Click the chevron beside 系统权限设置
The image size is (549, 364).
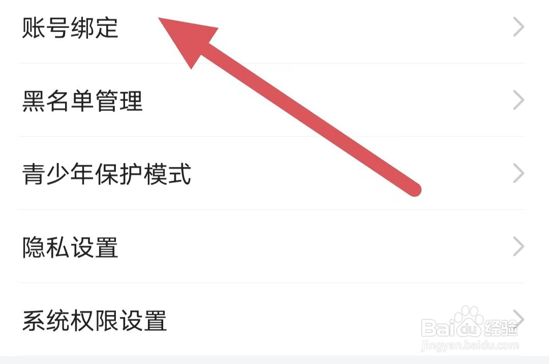coord(518,319)
